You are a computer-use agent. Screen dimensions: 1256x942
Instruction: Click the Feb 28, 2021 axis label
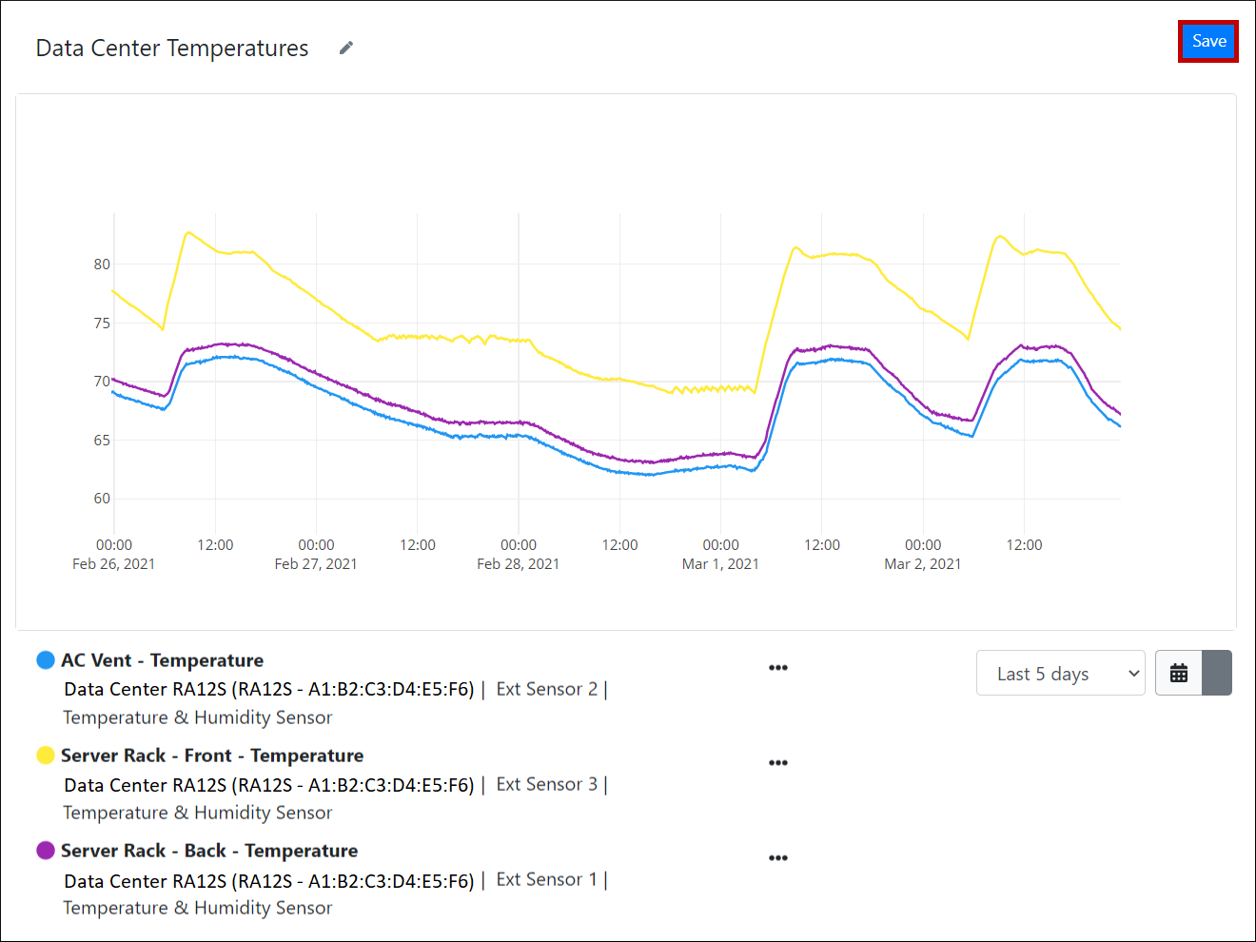[518, 564]
